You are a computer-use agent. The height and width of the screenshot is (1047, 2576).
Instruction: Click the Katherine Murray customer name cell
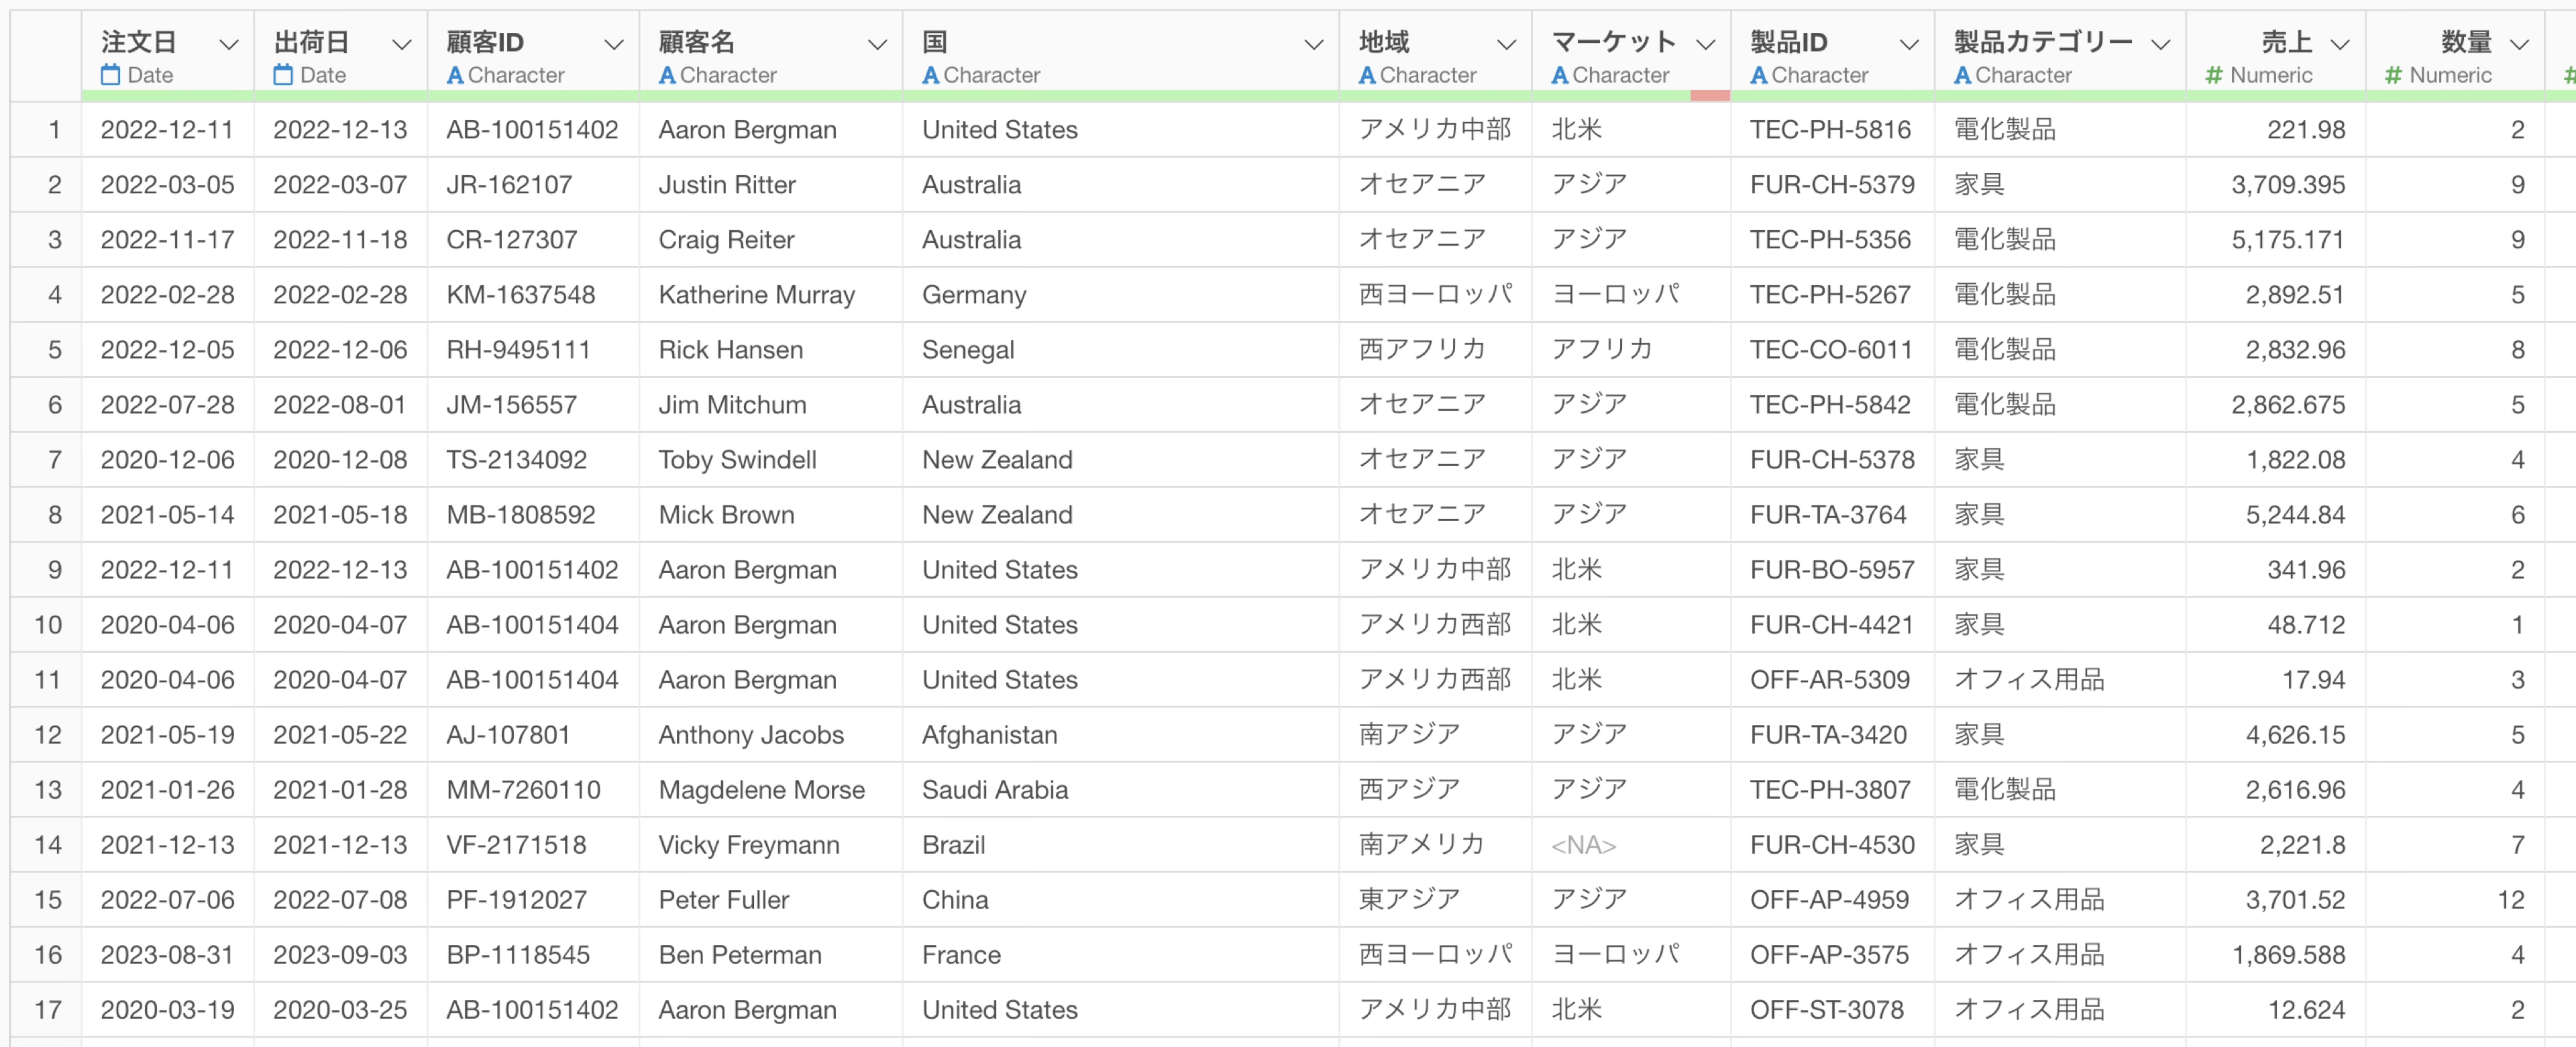(756, 294)
